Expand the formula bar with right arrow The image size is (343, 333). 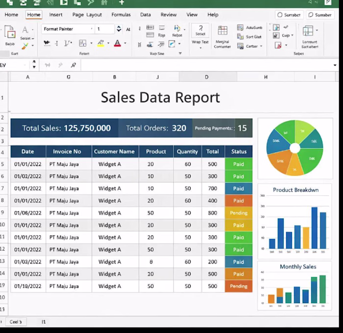(335, 65)
